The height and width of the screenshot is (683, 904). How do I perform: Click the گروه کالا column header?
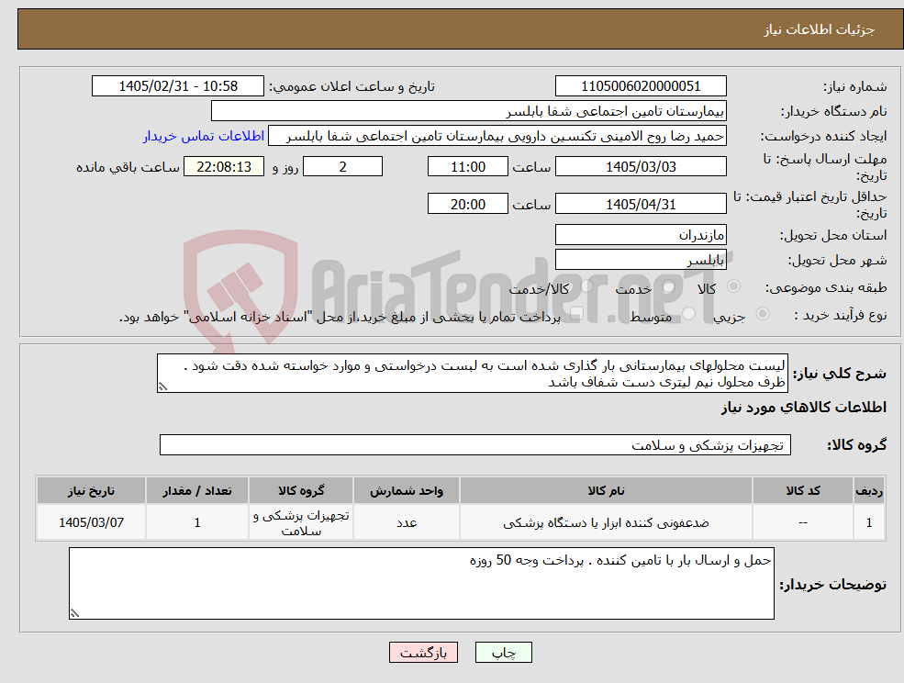(x=300, y=491)
